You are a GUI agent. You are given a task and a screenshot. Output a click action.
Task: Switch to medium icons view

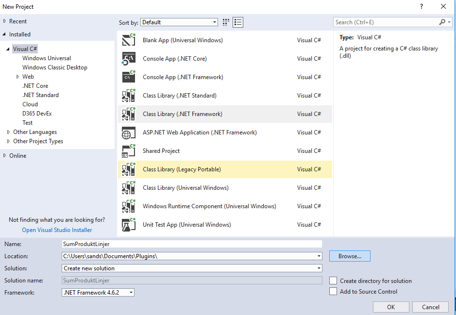tap(226, 22)
